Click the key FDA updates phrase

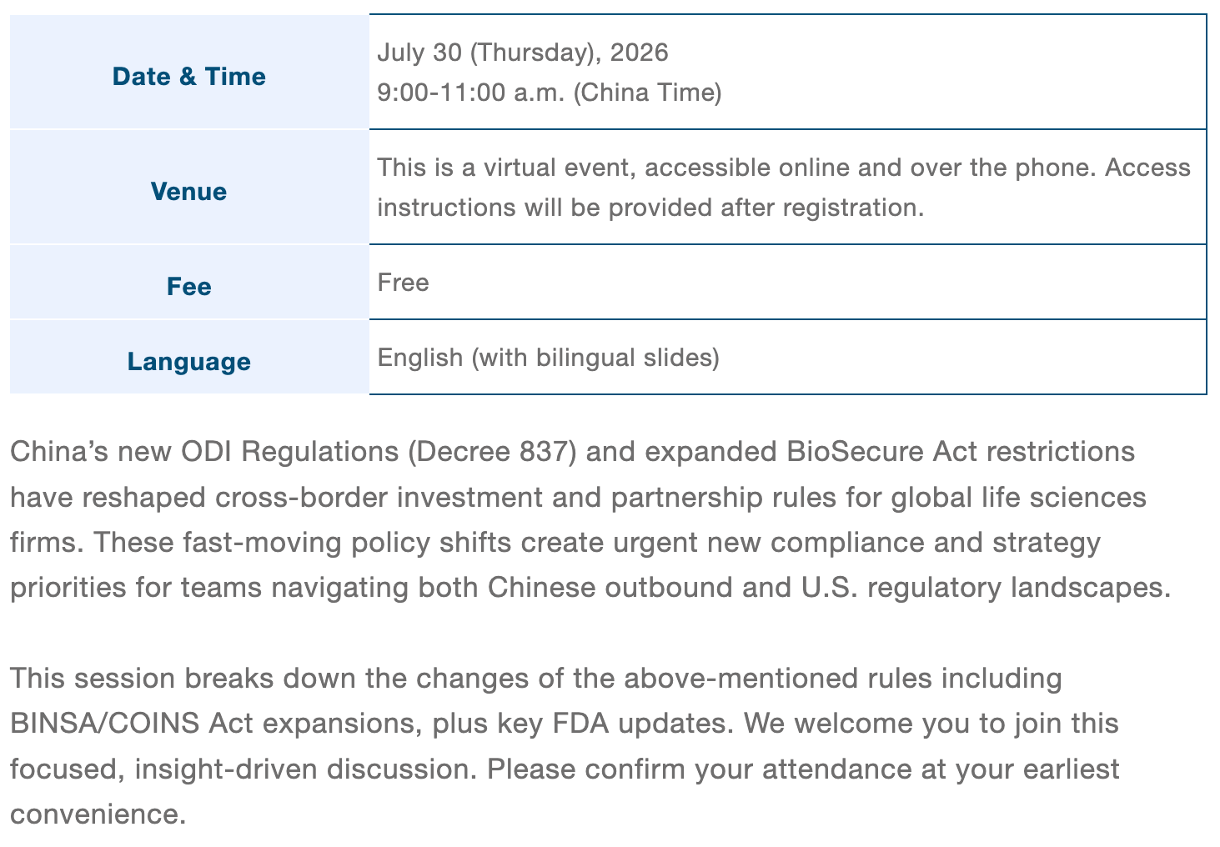(611, 723)
